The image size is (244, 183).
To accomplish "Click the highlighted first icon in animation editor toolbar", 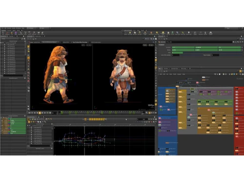I will [28, 119].
